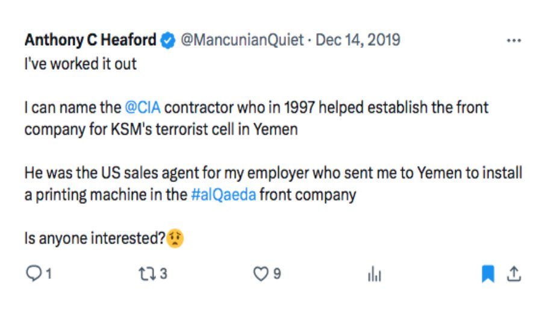Click the @MancunianQuiet handle
Screen dimensions: 545x327
[242, 40]
